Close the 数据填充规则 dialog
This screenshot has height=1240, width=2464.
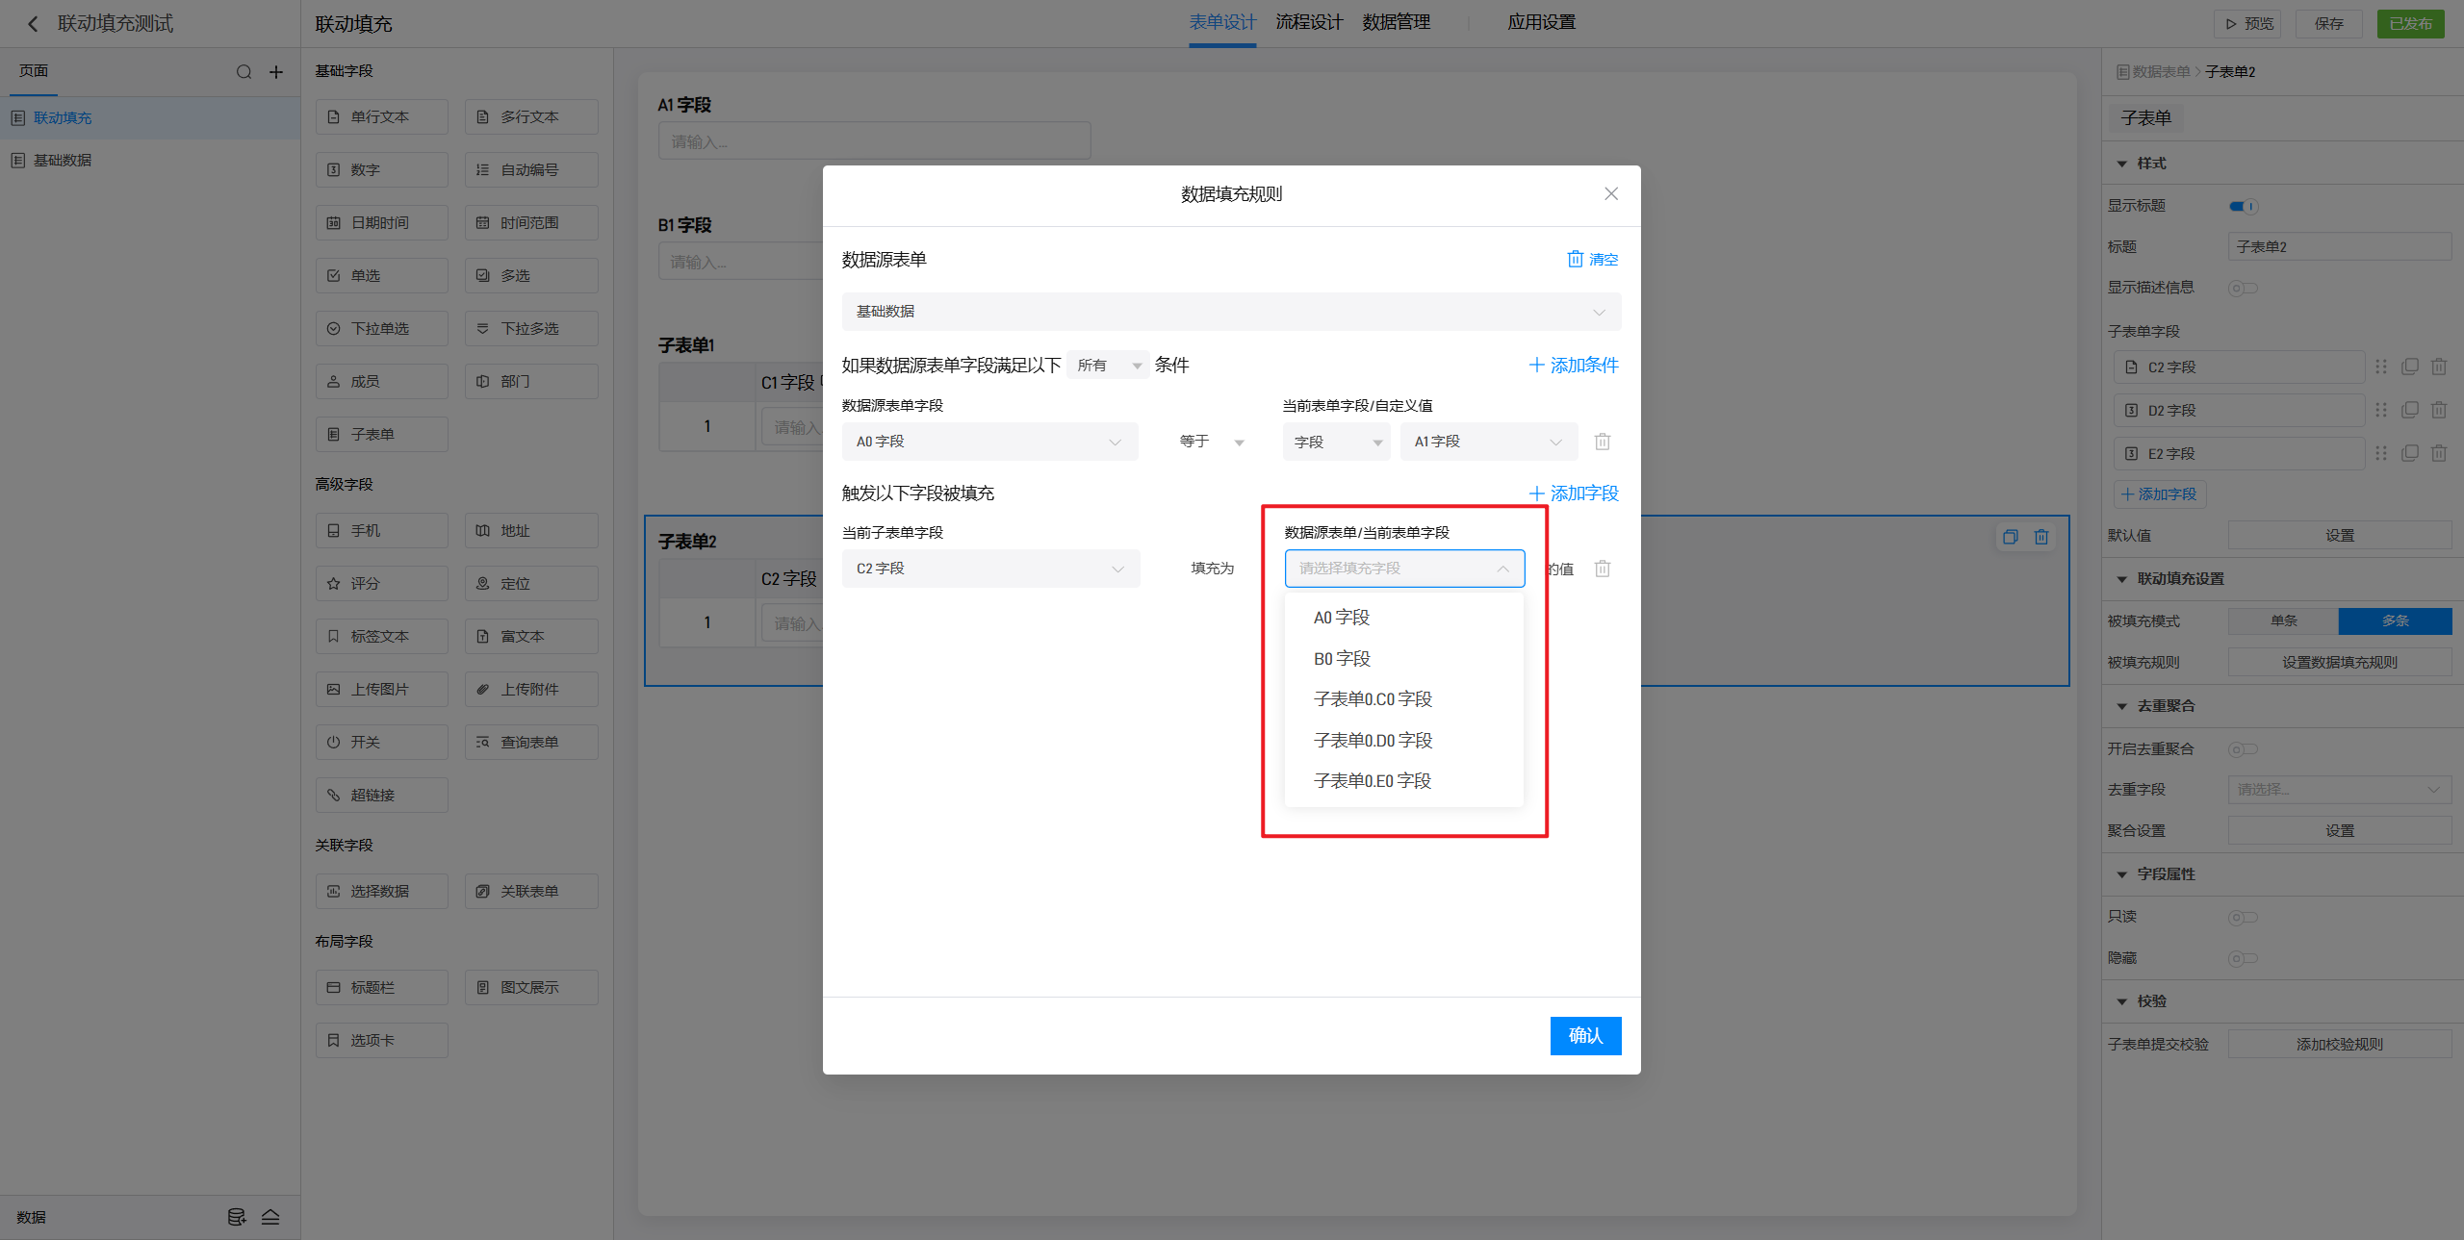[1610, 193]
